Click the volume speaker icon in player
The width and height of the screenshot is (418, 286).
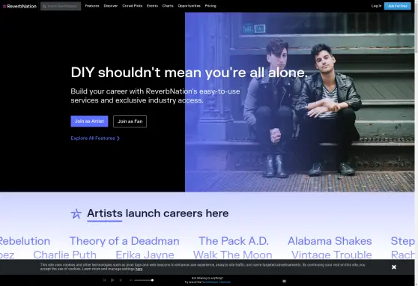131,280
